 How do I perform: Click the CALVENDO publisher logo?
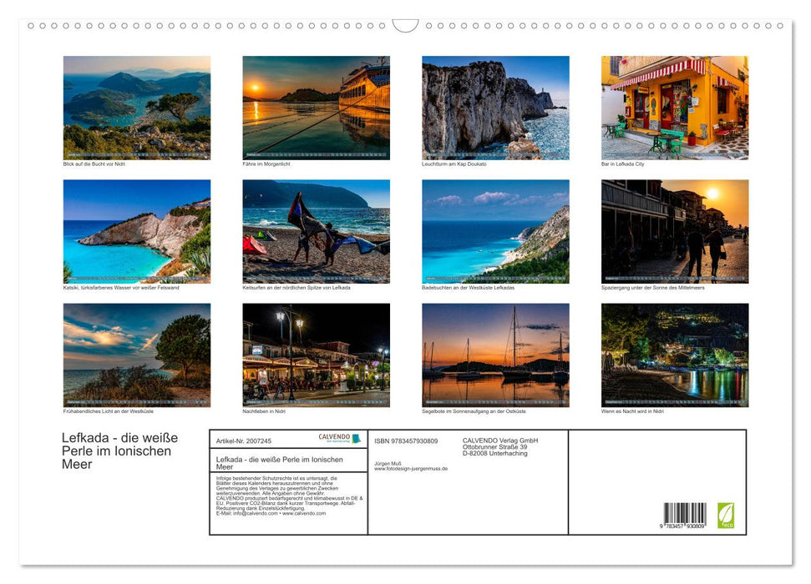tap(337, 438)
